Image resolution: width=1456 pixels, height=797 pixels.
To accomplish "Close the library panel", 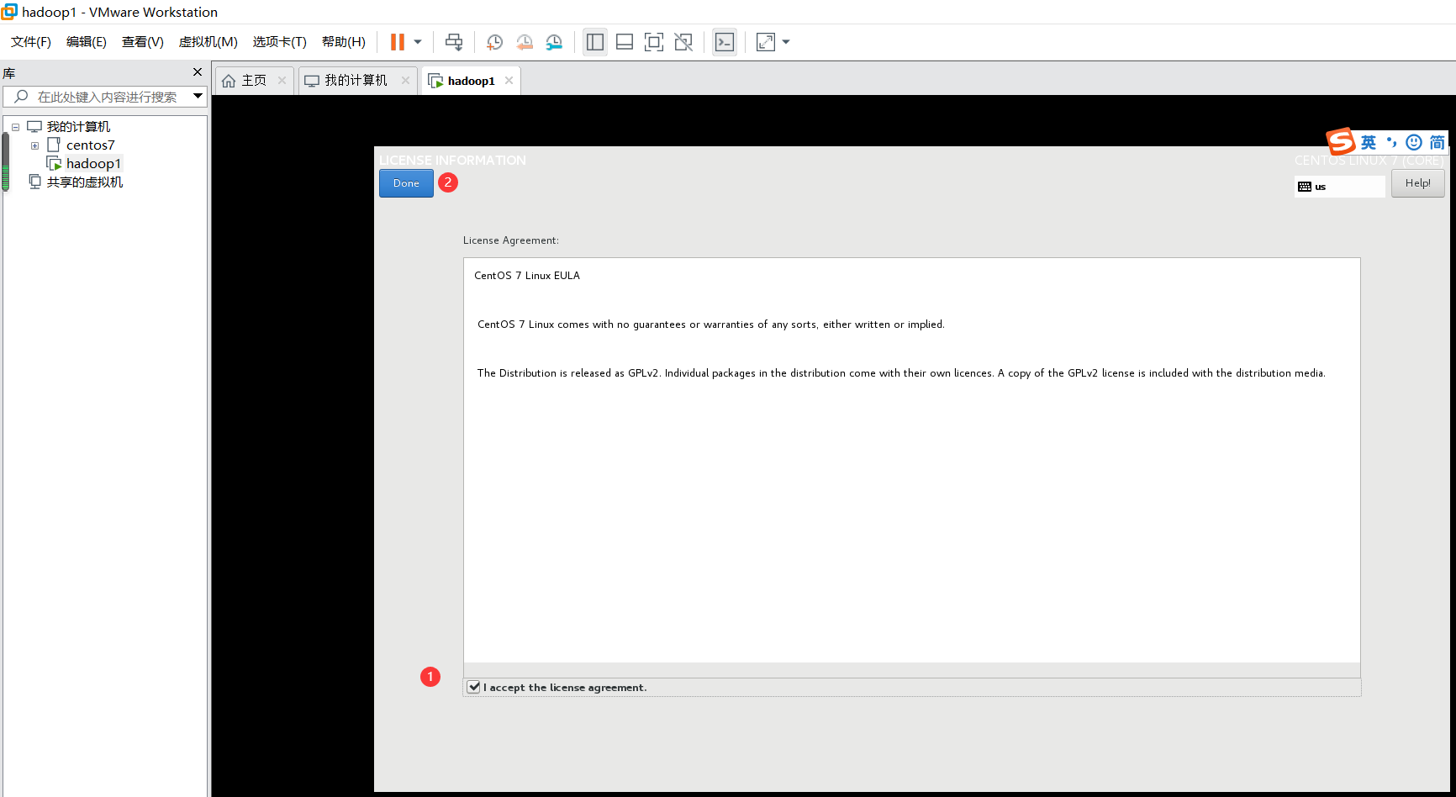I will coord(198,72).
